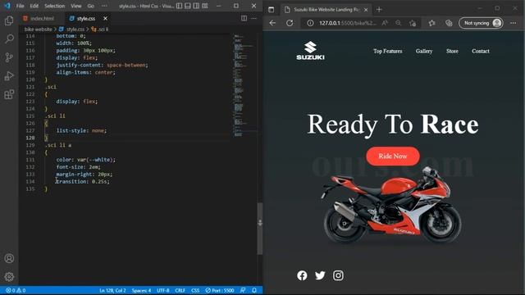Click 'bike website' breadcrumb
525x295 pixels.
click(38, 29)
